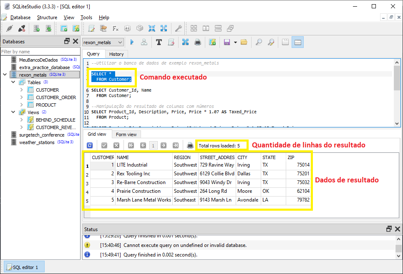This screenshot has height=274, width=403.
Task: Go to first results page
Action: click(131, 145)
